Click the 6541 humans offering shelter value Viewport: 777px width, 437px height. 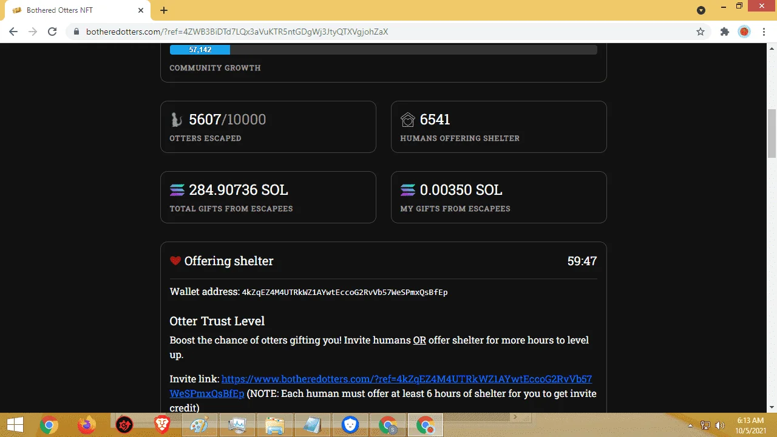pyautogui.click(x=435, y=120)
